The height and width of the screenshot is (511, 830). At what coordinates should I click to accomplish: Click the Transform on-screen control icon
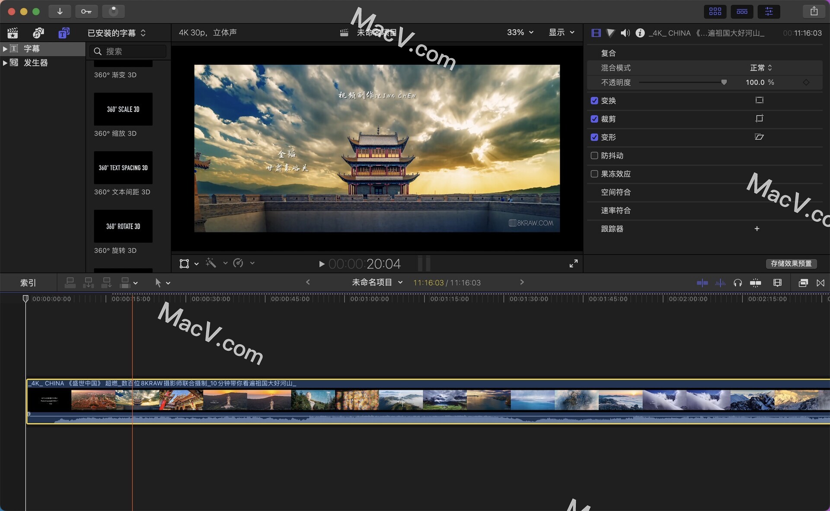tap(759, 100)
